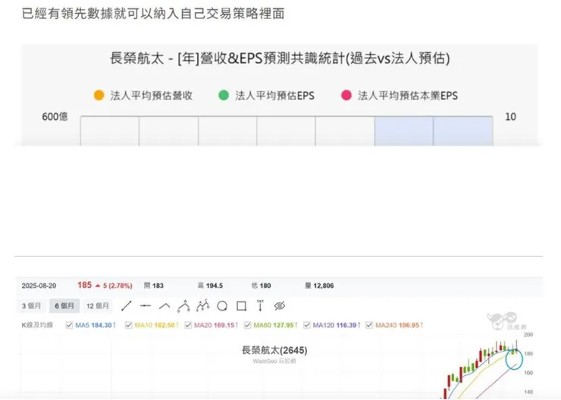The width and height of the screenshot is (561, 400).
Task: Click the closing price 185
Action: click(x=84, y=286)
